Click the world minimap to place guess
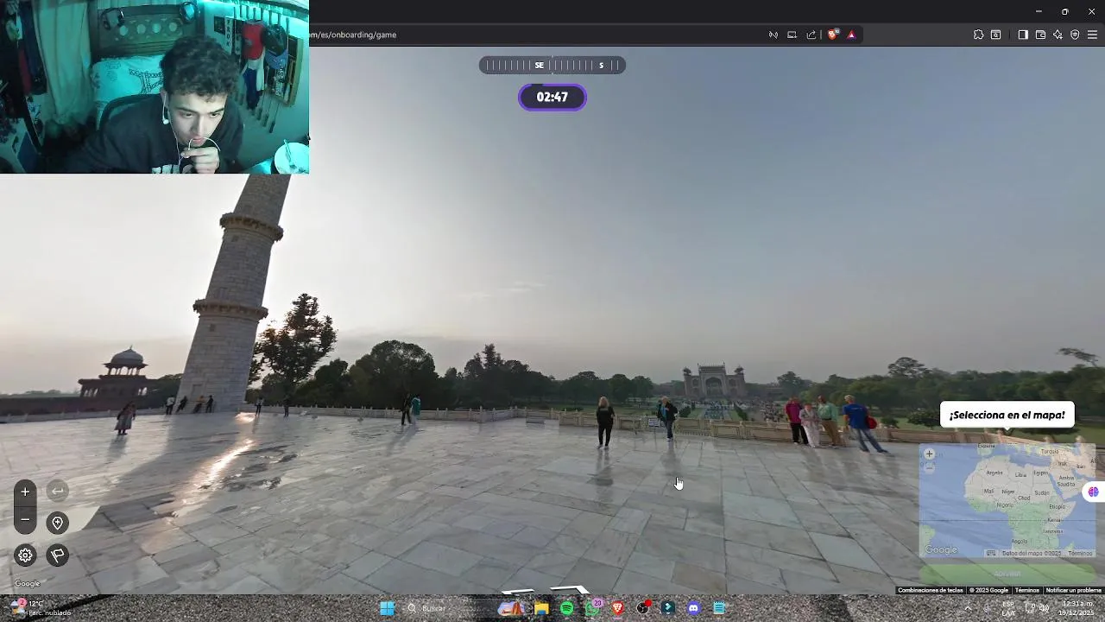This screenshot has height=622, width=1105. click(x=1007, y=501)
